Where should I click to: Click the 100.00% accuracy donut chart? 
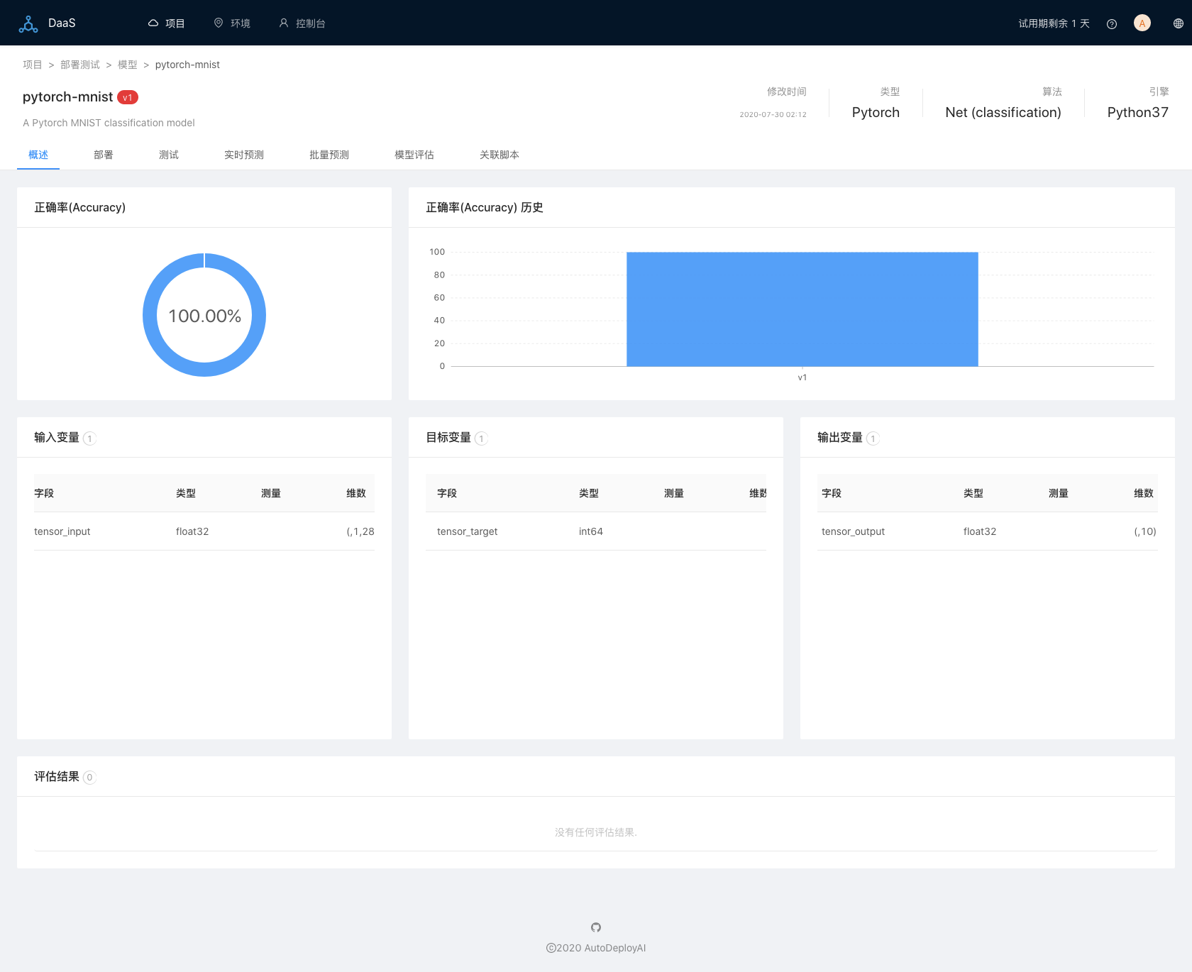point(204,315)
